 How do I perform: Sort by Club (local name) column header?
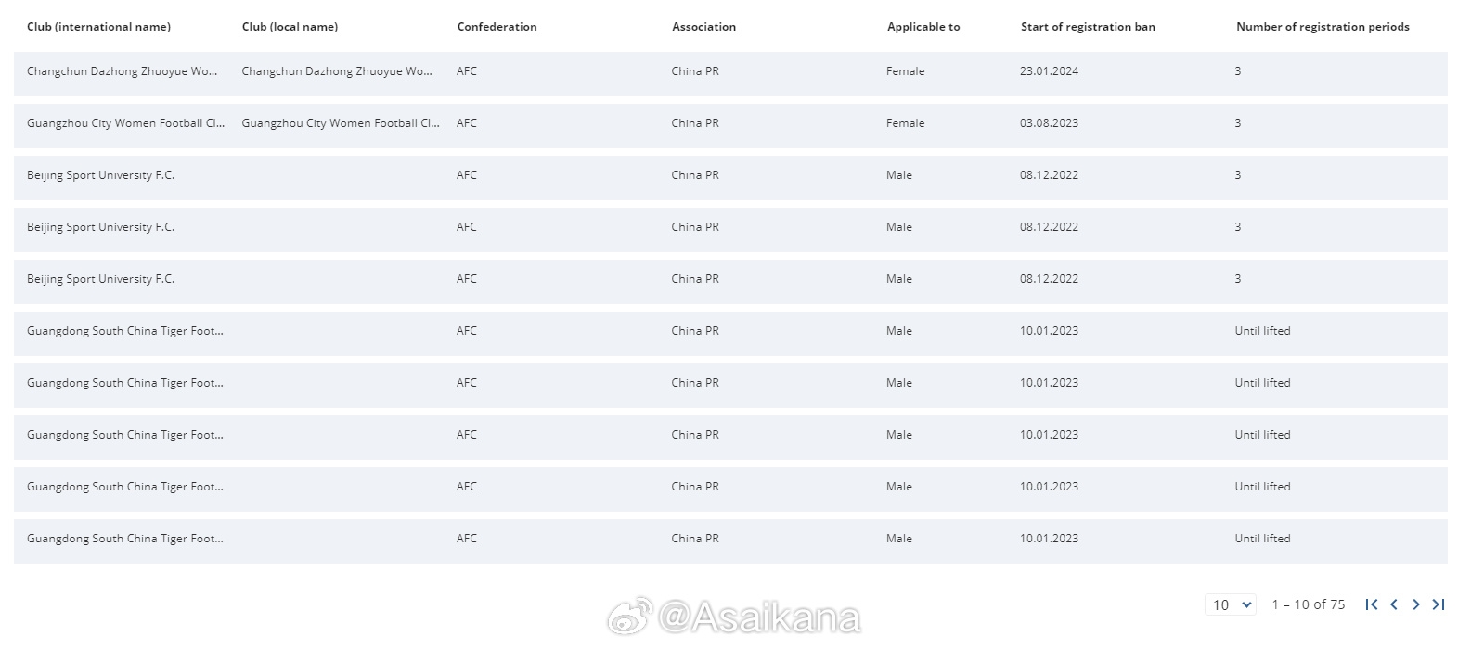pyautogui.click(x=290, y=27)
